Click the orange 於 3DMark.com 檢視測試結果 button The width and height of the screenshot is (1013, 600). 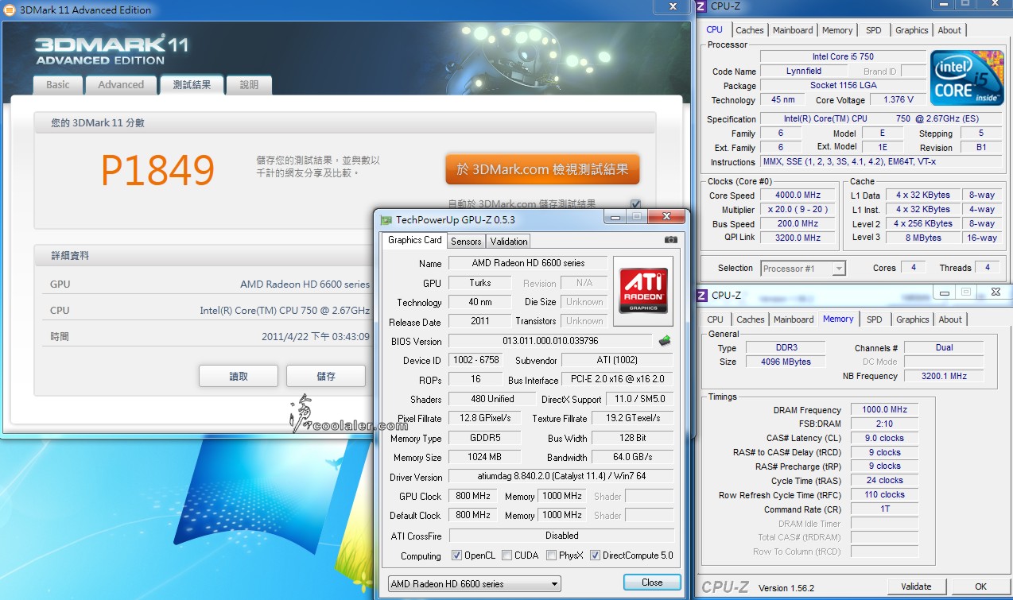coord(542,169)
